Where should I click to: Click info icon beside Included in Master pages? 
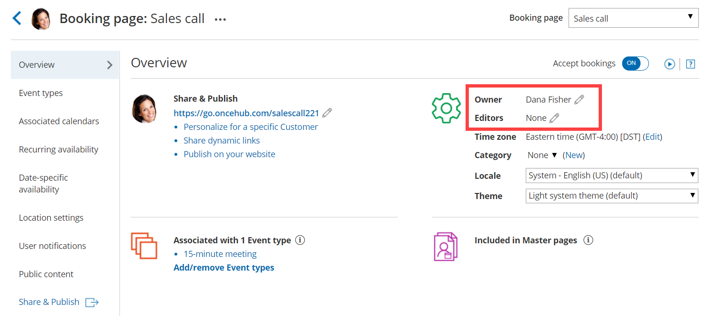tap(588, 240)
